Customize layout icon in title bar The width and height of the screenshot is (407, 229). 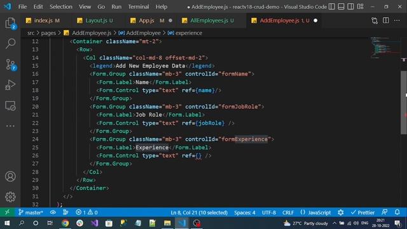coord(360,6)
